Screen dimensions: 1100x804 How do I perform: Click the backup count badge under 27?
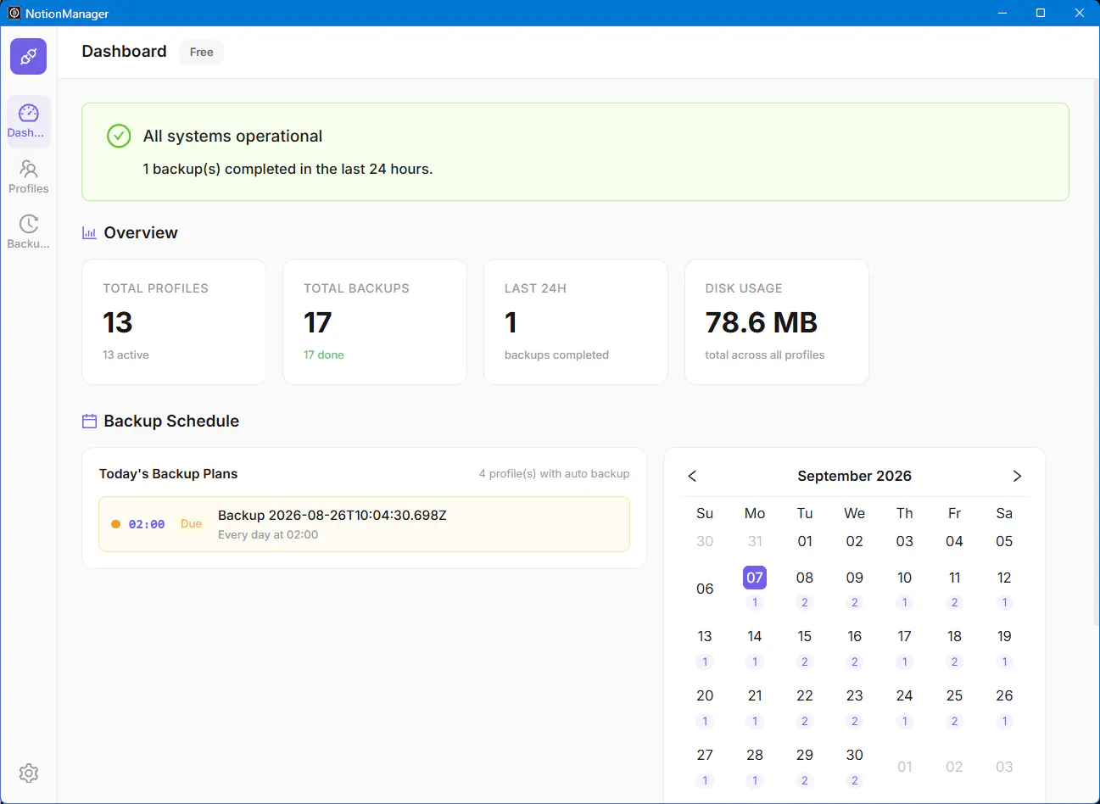[705, 780]
